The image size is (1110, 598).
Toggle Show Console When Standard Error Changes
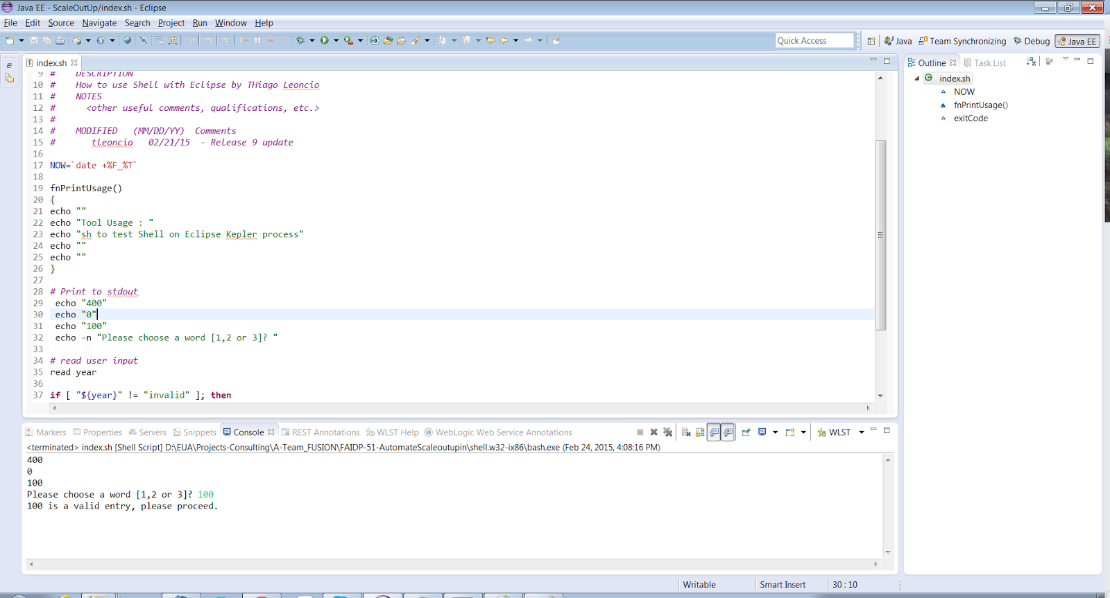coord(728,432)
